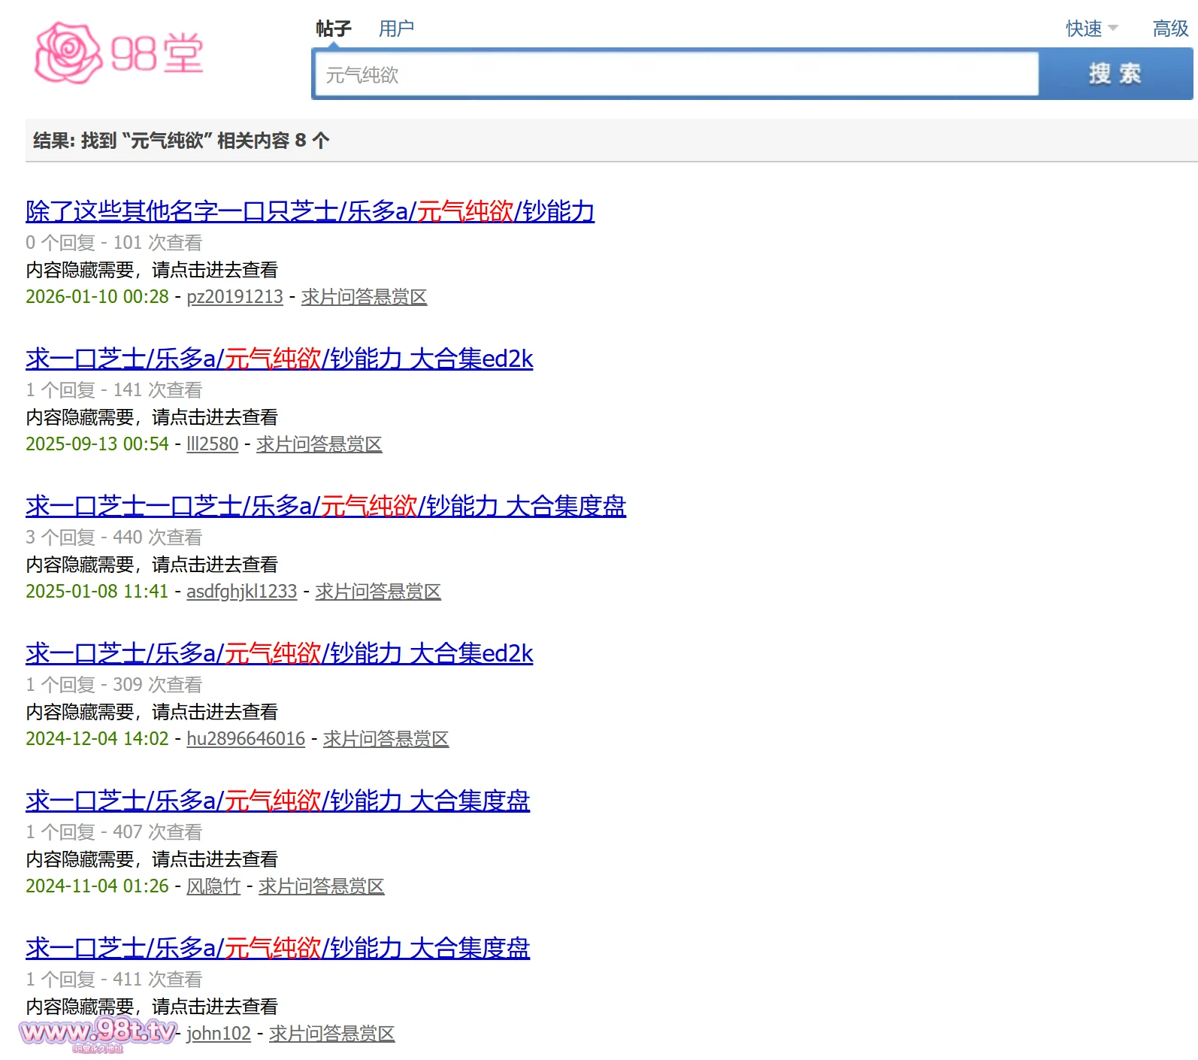This screenshot has height=1060, width=1198.
Task: Switch to the 用户 search tab
Action: click(x=396, y=29)
